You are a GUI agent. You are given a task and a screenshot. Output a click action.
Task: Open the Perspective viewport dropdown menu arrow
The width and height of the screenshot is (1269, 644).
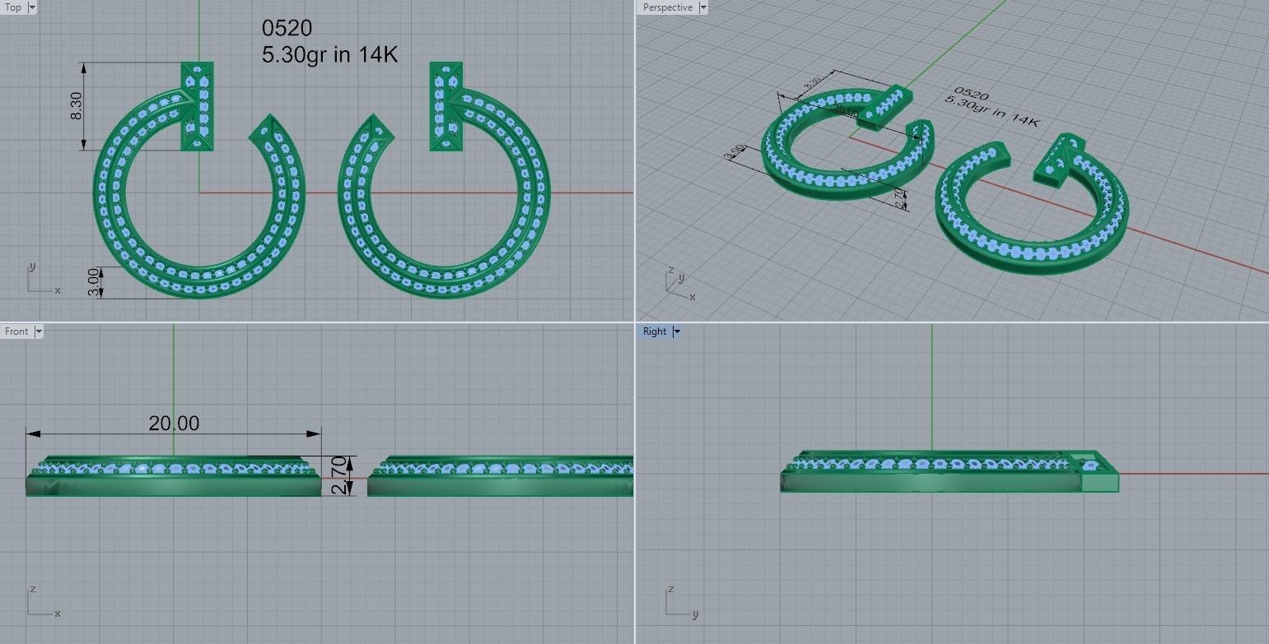702,7
